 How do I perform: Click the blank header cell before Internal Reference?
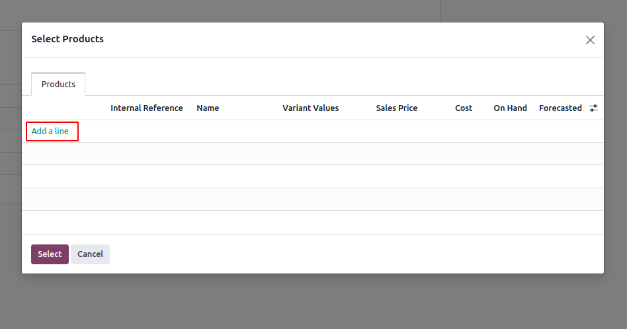coord(65,108)
